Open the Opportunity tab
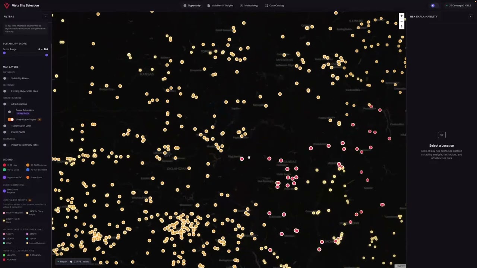The image size is (477, 268). [x=192, y=6]
